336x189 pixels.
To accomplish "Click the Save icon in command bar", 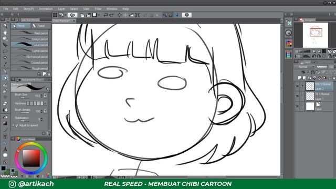I will click(x=94, y=15).
